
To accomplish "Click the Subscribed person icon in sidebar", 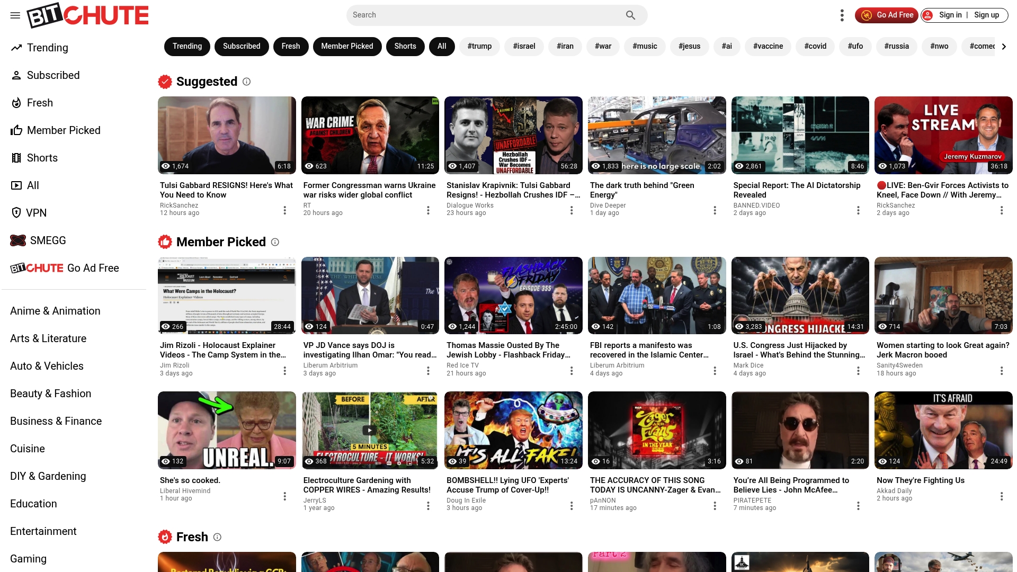I will [x=16, y=75].
